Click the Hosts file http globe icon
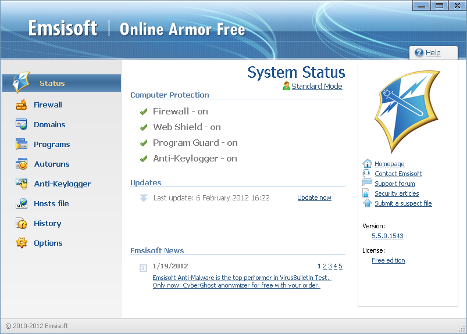 [x=22, y=203]
